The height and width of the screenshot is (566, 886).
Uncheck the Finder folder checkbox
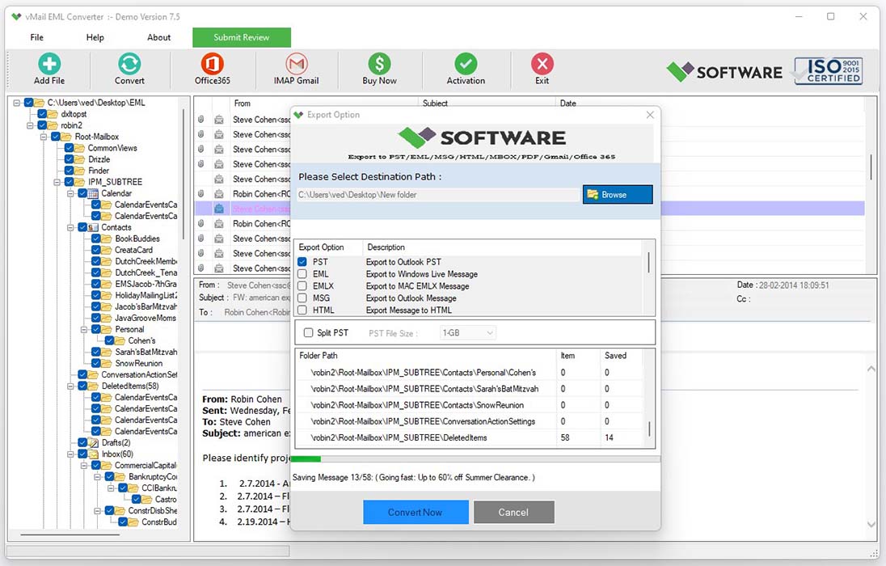click(70, 171)
